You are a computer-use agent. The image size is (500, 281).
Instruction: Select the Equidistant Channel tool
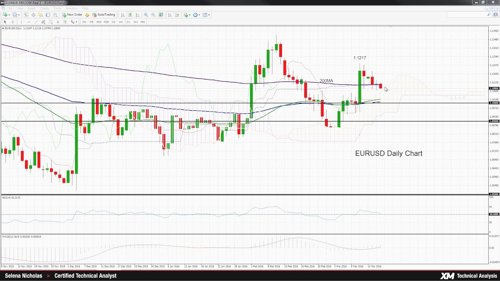(x=43, y=22)
